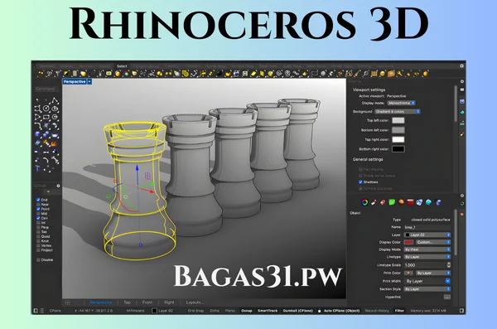
Task: Open the red box tab in Properties panel
Action: click(x=411, y=202)
